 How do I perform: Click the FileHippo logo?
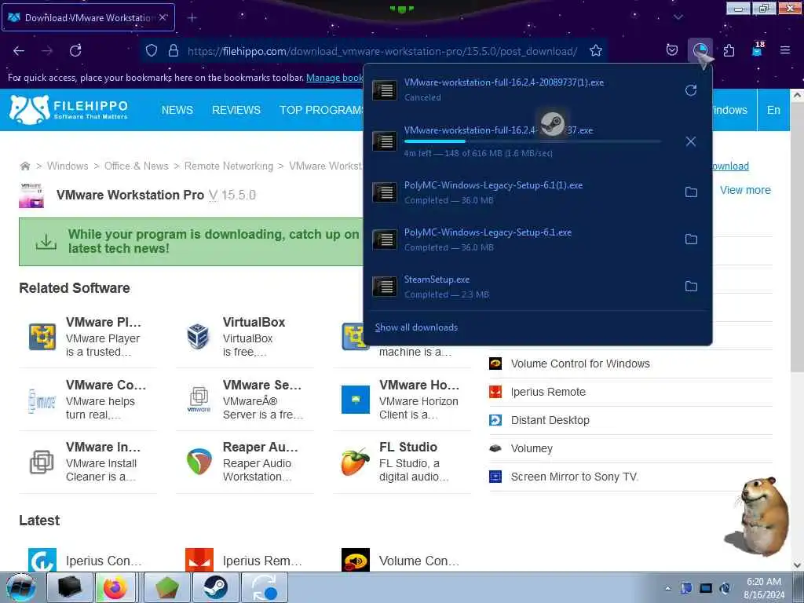[69, 110]
